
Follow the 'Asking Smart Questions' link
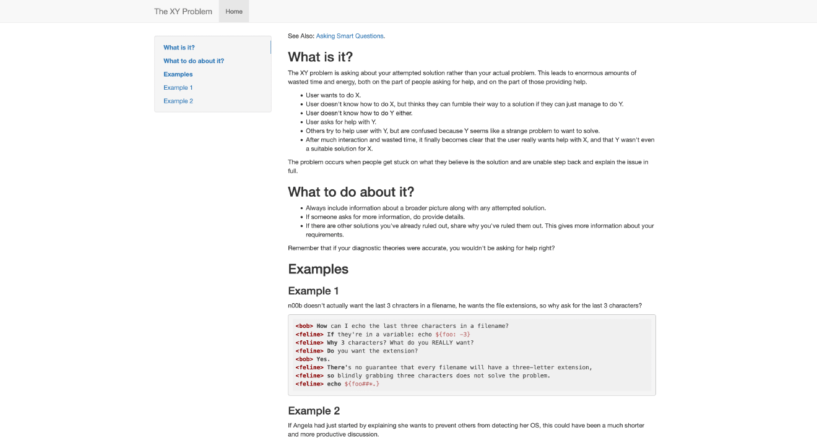pos(350,36)
